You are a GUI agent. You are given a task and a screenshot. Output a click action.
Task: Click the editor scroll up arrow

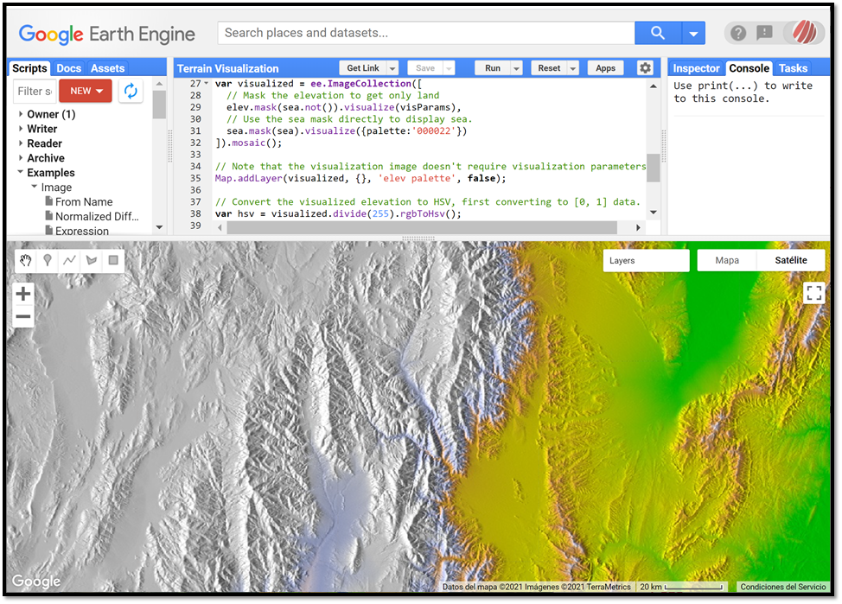coord(653,86)
